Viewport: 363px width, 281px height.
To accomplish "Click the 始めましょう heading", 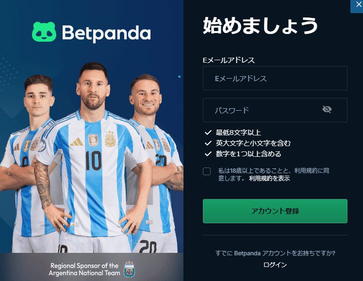I will [x=260, y=25].
